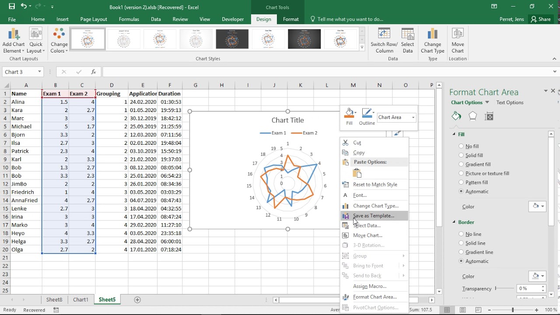Select No line border option

[461, 234]
